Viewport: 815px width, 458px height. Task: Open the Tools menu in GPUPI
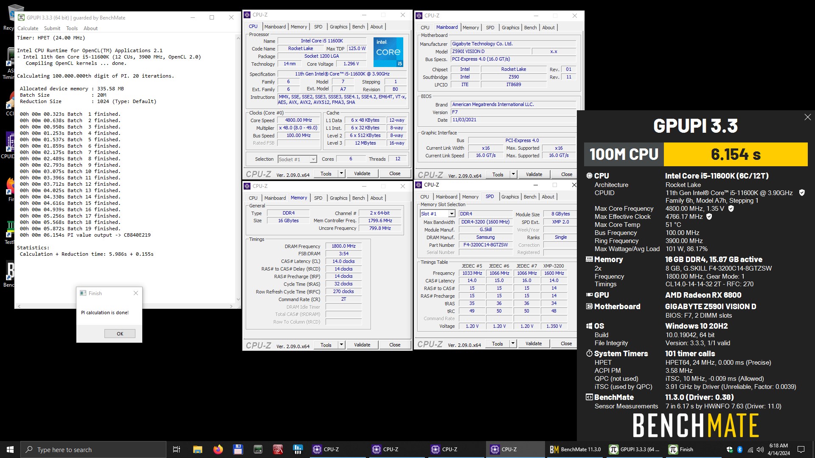coord(72,28)
